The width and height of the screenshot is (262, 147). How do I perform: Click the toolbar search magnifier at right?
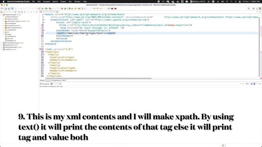click(x=248, y=9)
